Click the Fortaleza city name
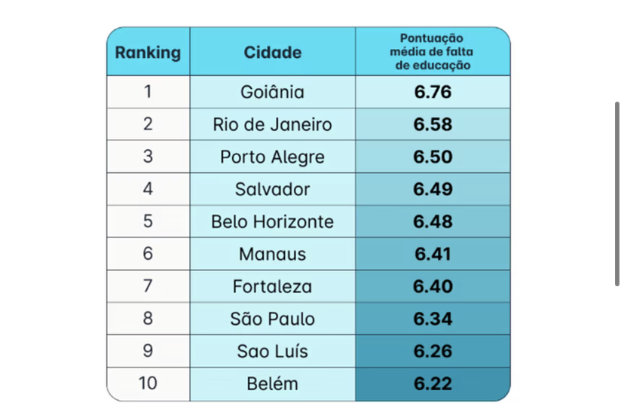This screenshot has width=624, height=409. pyautogui.click(x=272, y=286)
